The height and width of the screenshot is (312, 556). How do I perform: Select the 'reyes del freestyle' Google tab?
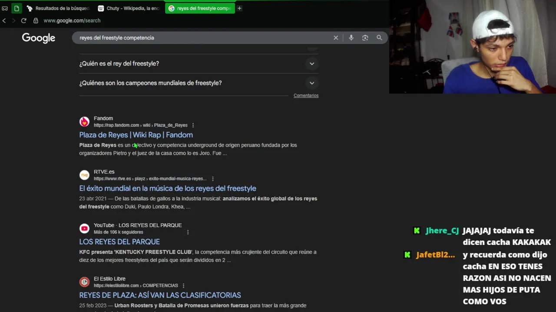[x=200, y=8]
